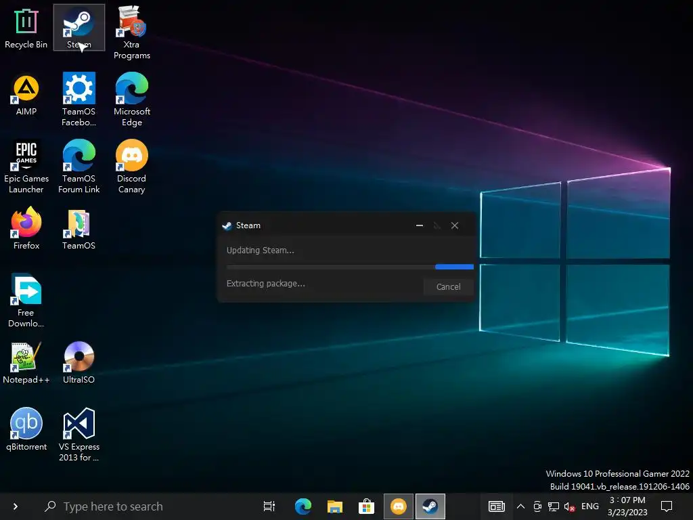Viewport: 693px width, 520px height.
Task: Select the qBittorrent desktop shortcut
Action: [x=26, y=430]
